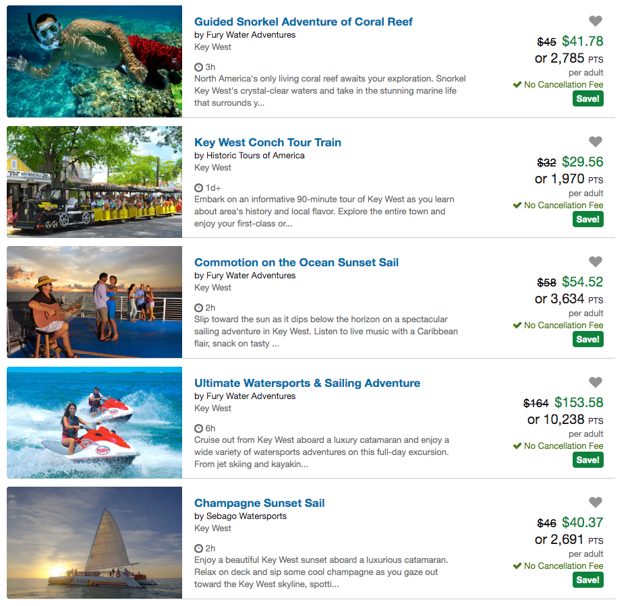Open Ultimate Watersports & Sailing Adventure title
This screenshot has height=606, width=632.
[x=307, y=383]
